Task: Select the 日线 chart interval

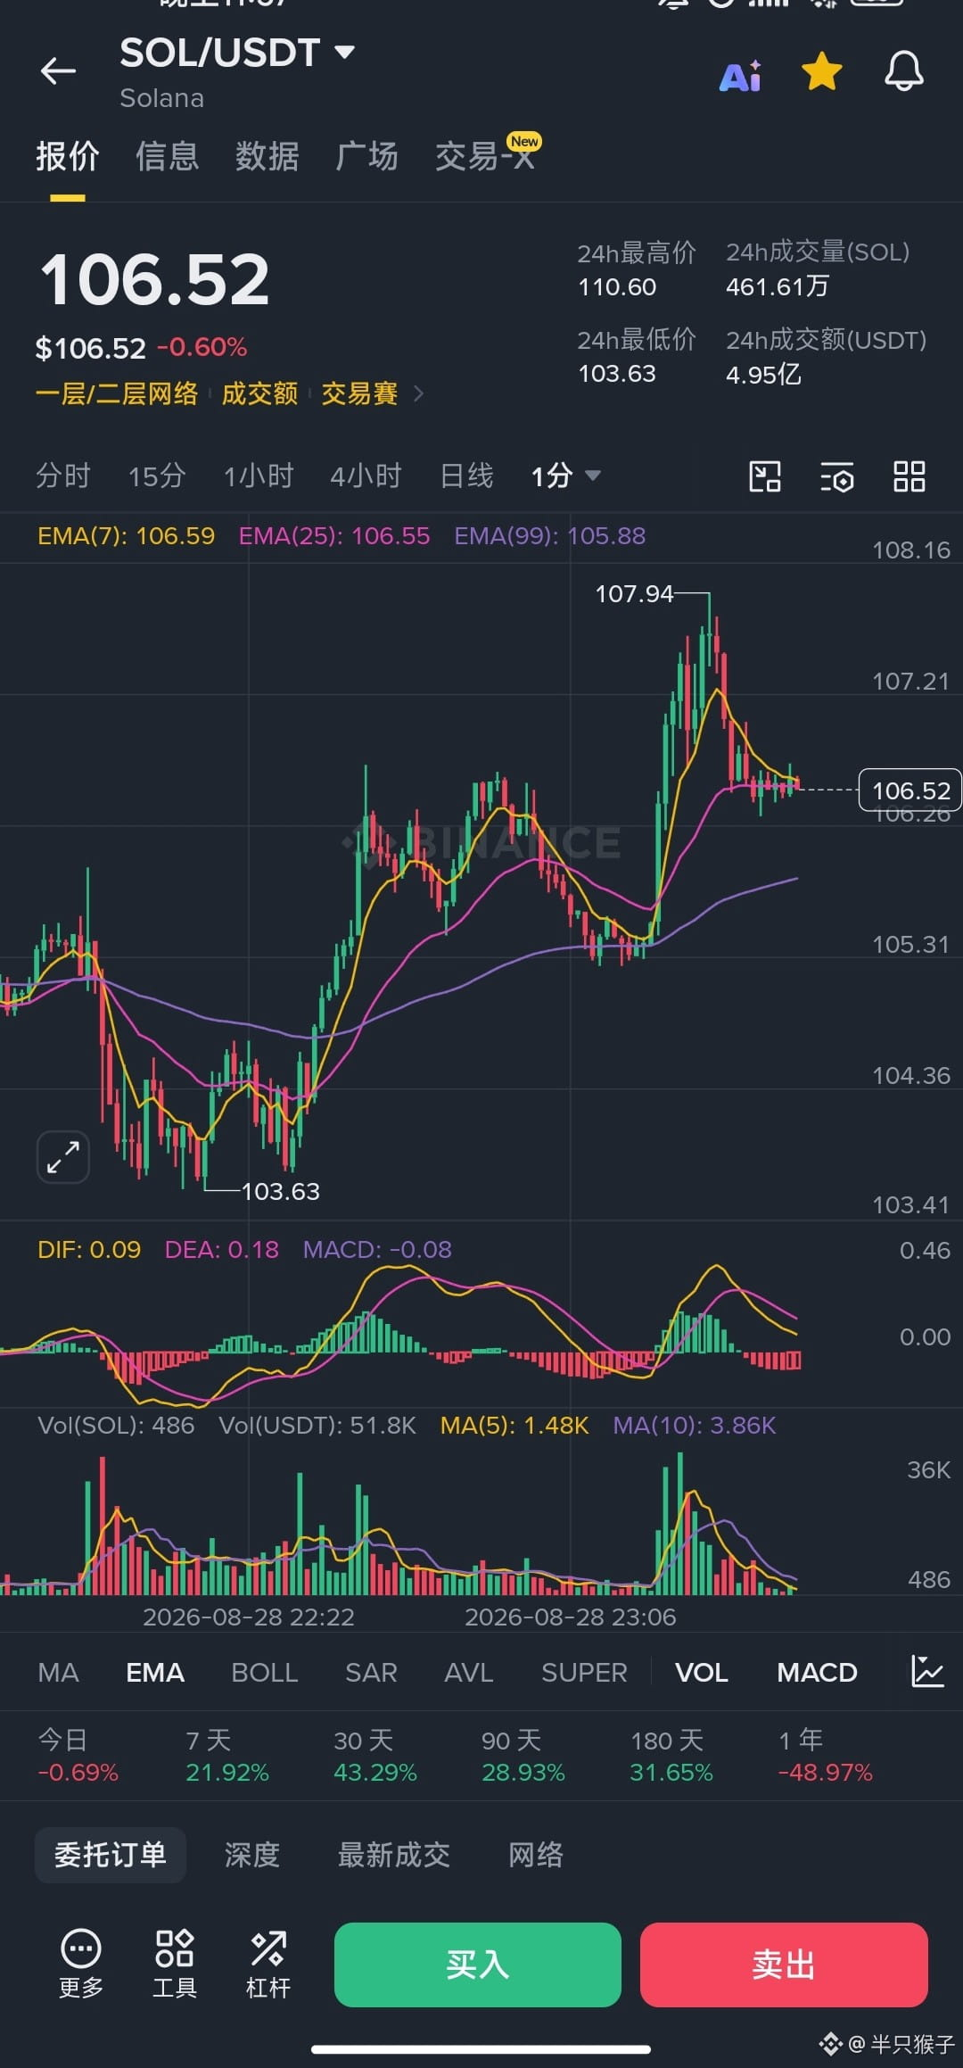Action: [466, 476]
